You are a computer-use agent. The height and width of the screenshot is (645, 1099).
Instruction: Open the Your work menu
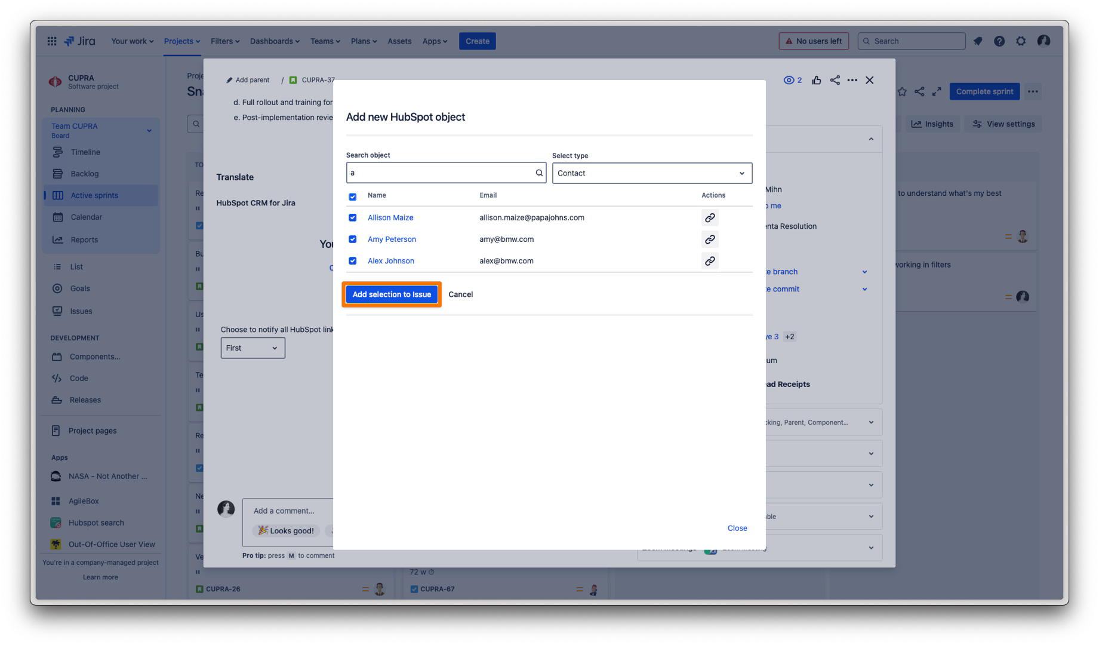[x=132, y=41]
